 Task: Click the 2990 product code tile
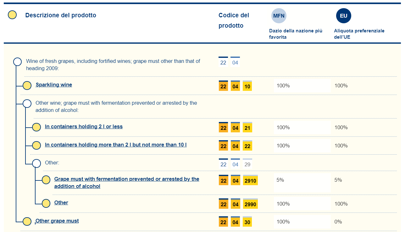click(250, 204)
